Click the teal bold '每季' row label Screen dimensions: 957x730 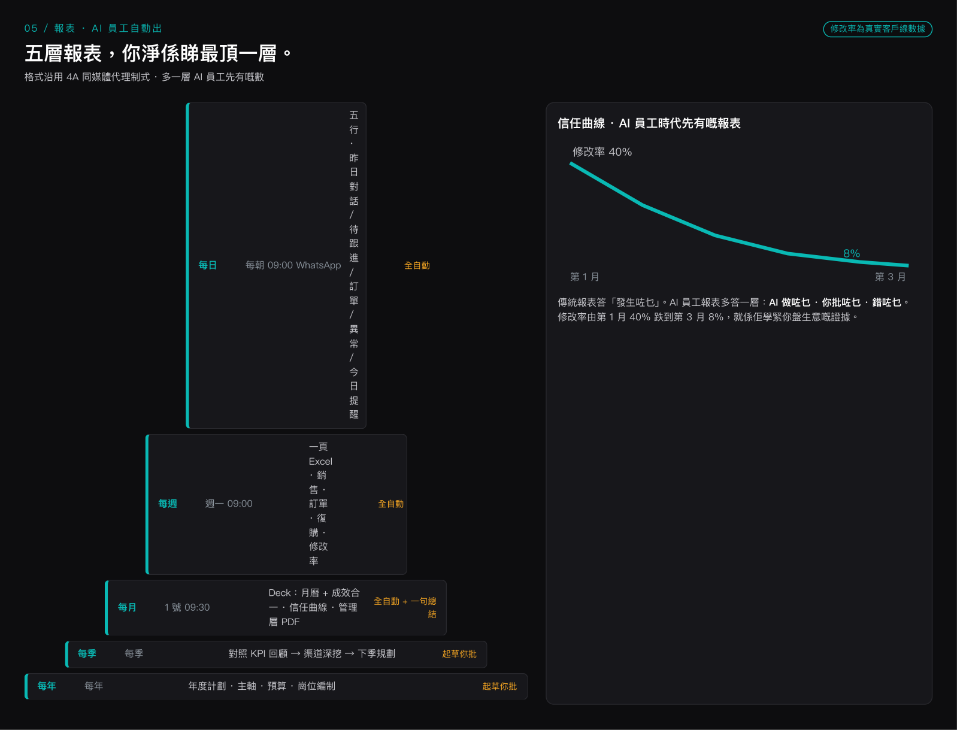[x=87, y=653]
